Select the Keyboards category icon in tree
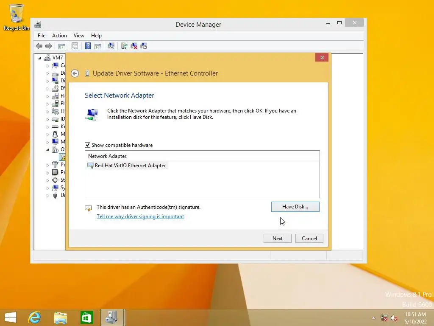The width and height of the screenshot is (434, 326). [55, 126]
